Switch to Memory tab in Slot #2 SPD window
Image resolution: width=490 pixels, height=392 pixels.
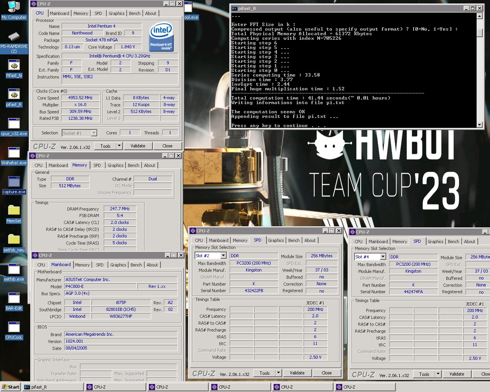point(240,240)
